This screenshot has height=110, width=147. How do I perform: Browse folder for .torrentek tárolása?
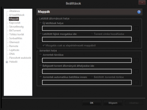point(136,60)
